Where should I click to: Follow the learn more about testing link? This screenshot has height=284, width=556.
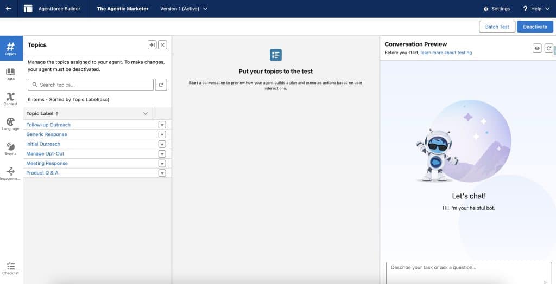pos(446,53)
